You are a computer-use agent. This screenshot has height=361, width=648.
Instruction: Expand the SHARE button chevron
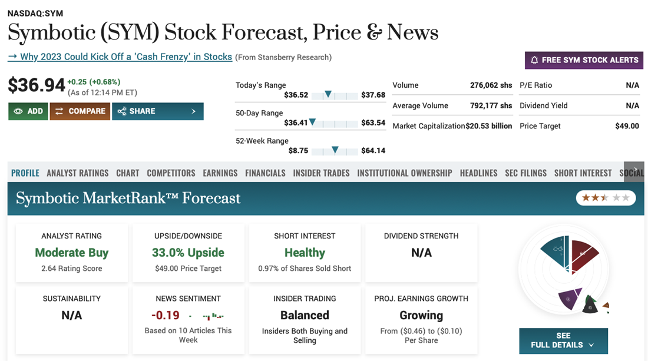(194, 111)
